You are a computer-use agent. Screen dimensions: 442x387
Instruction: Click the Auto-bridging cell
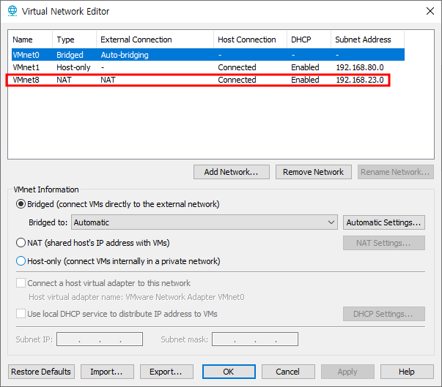pos(125,55)
